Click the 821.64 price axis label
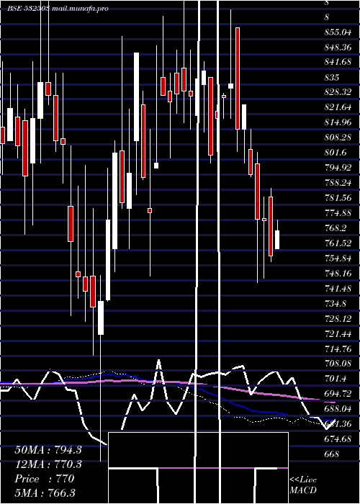This screenshot has height=504, width=360. click(x=339, y=107)
